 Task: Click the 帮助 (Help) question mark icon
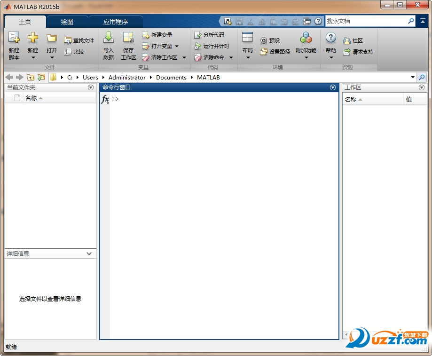[x=330, y=38]
